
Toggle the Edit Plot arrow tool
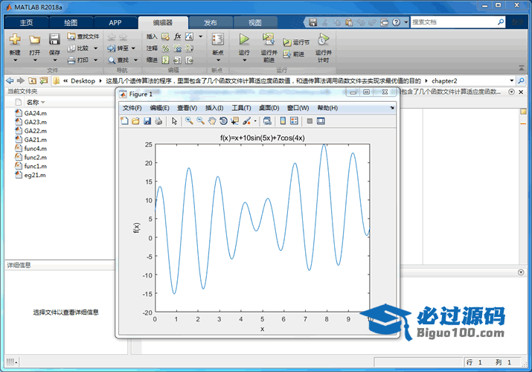coord(174,121)
